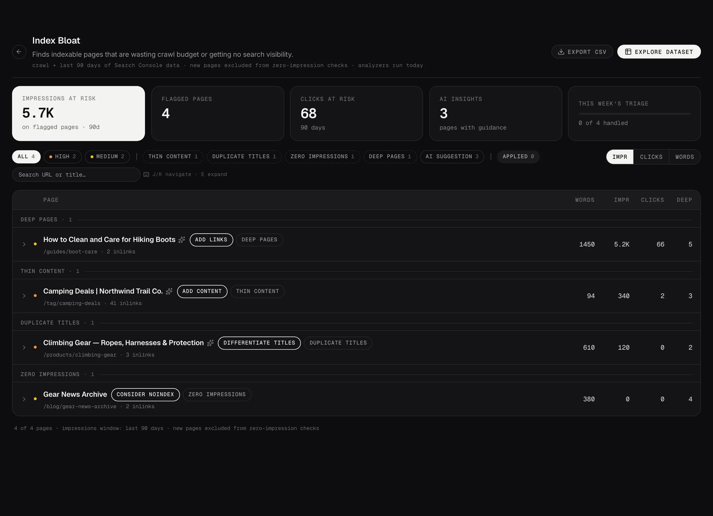Select the Clicks at Risk card
Image resolution: width=713 pixels, height=516 pixels.
pyautogui.click(x=356, y=114)
